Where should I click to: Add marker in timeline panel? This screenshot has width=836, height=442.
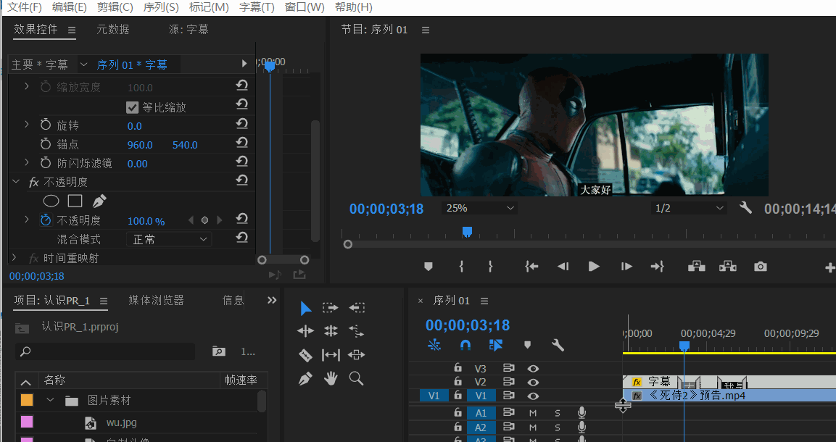pyautogui.click(x=527, y=345)
